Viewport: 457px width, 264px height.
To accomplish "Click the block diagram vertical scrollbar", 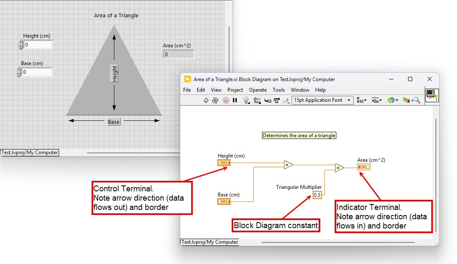I will [x=436, y=175].
